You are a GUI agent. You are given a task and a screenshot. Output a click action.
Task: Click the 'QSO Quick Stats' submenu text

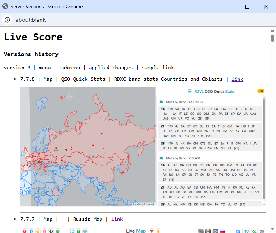83,79
